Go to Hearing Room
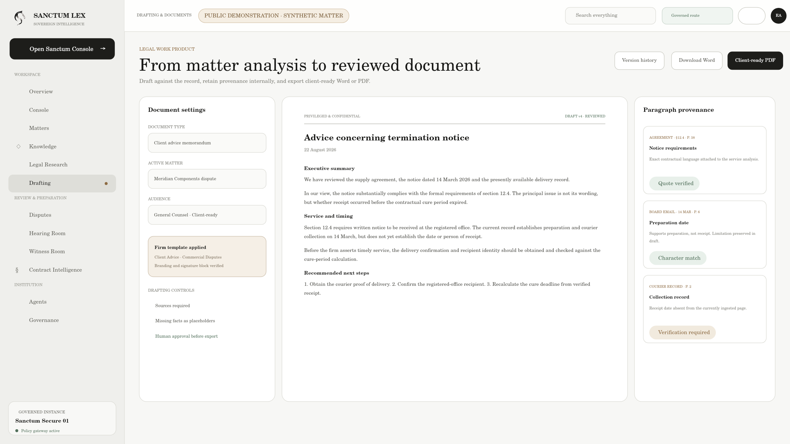Screen dimensions: 790x444 pos(62,234)
